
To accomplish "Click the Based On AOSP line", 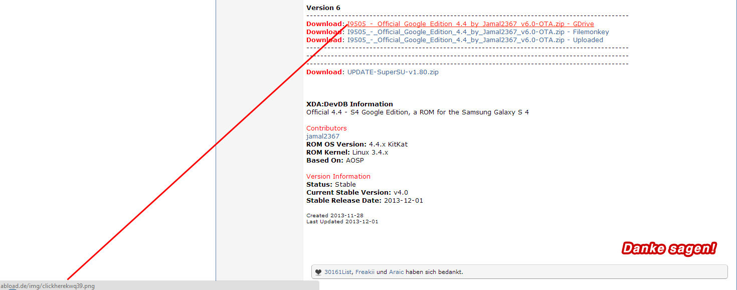I will coord(335,161).
